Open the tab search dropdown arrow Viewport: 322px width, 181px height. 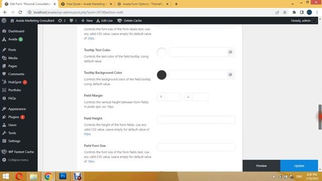click(x=292, y=4)
